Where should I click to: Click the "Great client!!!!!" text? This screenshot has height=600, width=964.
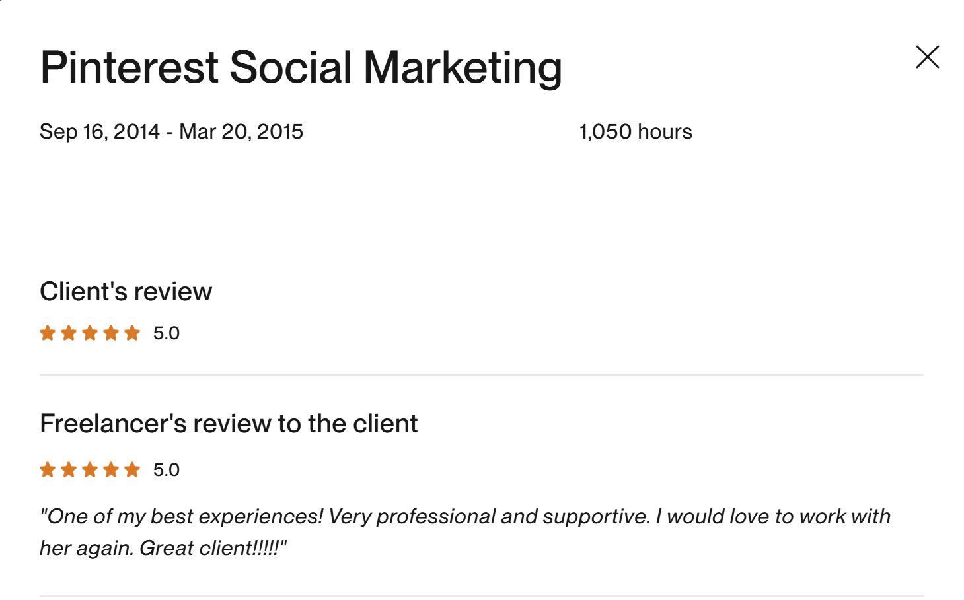[x=213, y=549]
